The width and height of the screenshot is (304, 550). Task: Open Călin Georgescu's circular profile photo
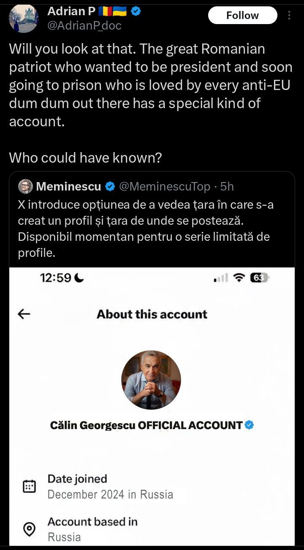click(x=151, y=380)
